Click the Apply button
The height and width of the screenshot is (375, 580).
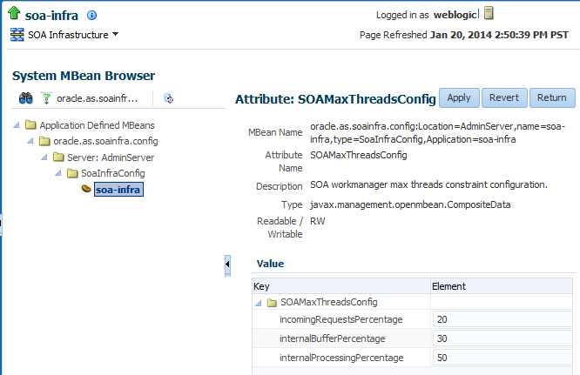[x=459, y=98]
